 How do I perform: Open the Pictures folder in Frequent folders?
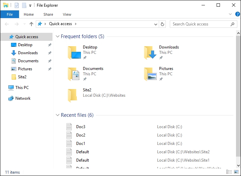(x=150, y=74)
